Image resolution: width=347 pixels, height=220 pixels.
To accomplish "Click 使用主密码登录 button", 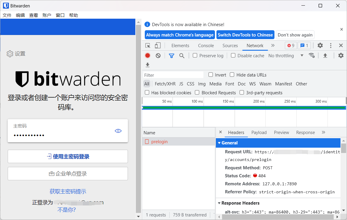I will tap(68, 157).
